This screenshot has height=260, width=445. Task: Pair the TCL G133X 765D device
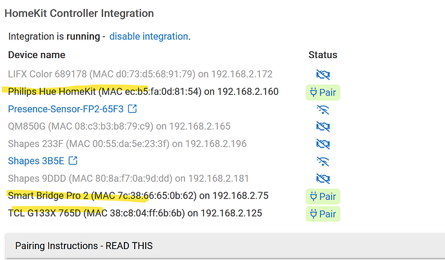[322, 214]
